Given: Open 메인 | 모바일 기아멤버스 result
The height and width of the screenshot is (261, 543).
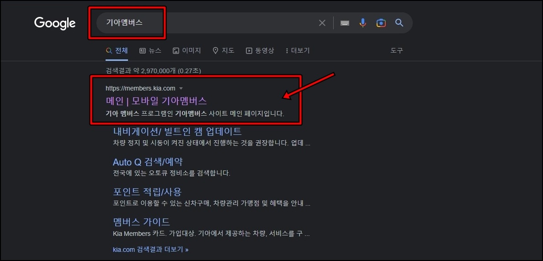Looking at the screenshot, I should coord(156,101).
